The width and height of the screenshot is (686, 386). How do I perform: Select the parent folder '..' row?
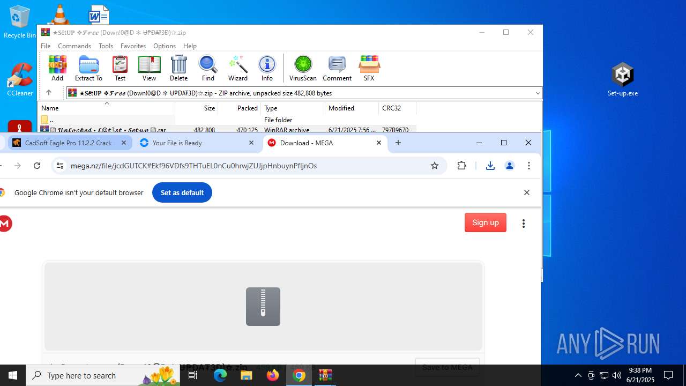[227, 120]
